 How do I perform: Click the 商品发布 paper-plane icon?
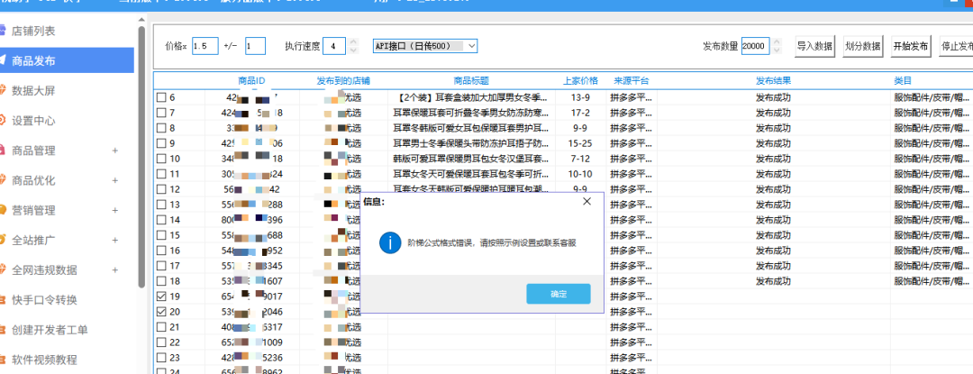tap(2, 60)
